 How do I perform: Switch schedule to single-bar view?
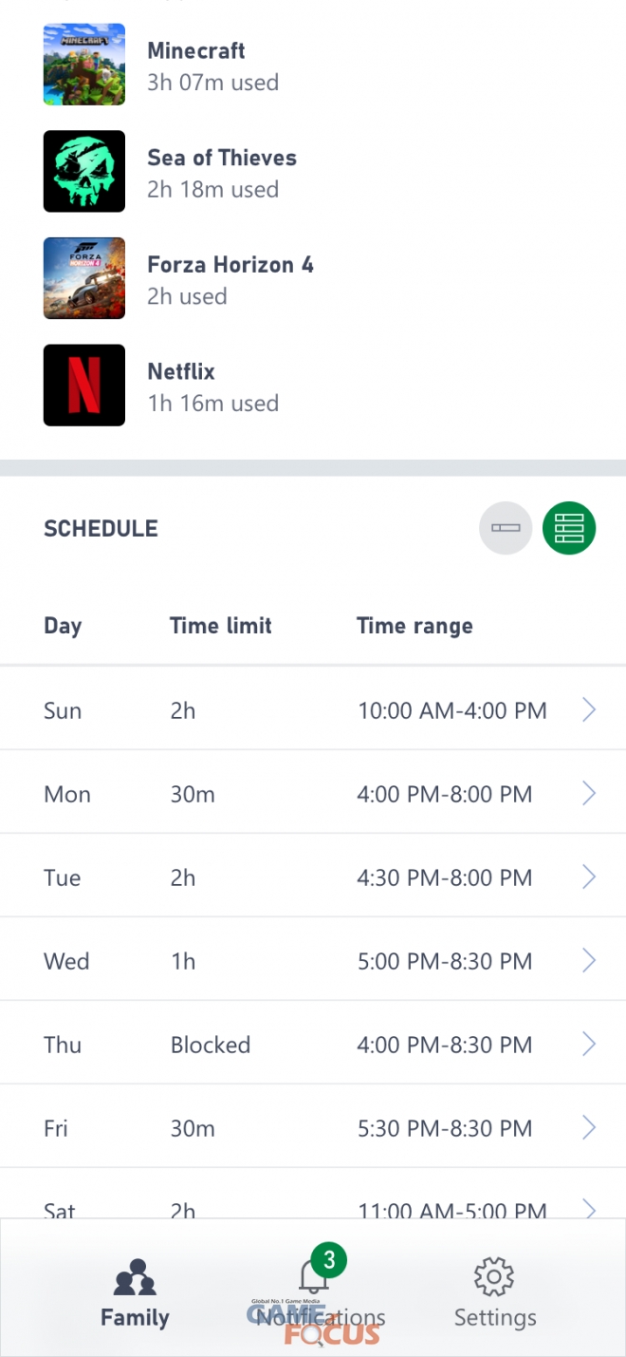tap(506, 528)
